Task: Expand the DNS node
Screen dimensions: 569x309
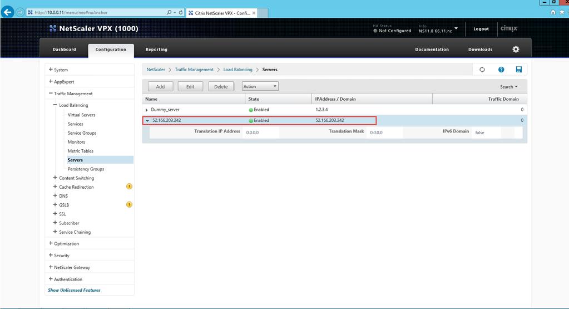Action: tap(55, 196)
